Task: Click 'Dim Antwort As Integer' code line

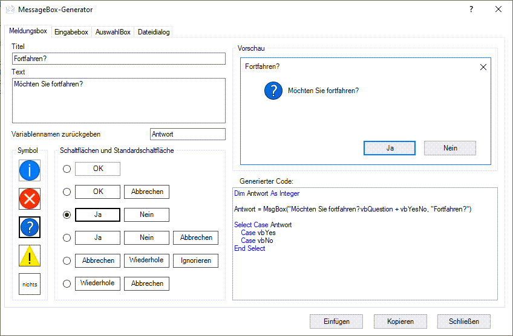Action: pyautogui.click(x=267, y=193)
